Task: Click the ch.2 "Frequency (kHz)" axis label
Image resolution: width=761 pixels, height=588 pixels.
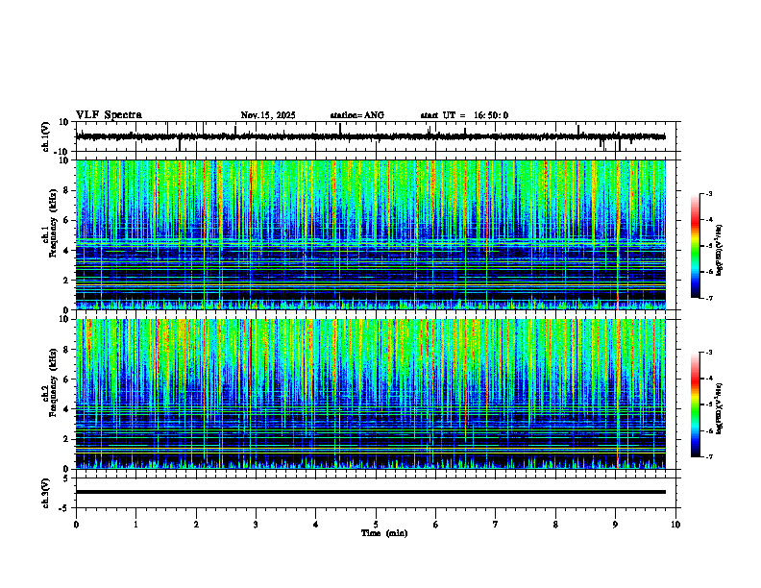Action: (52, 382)
